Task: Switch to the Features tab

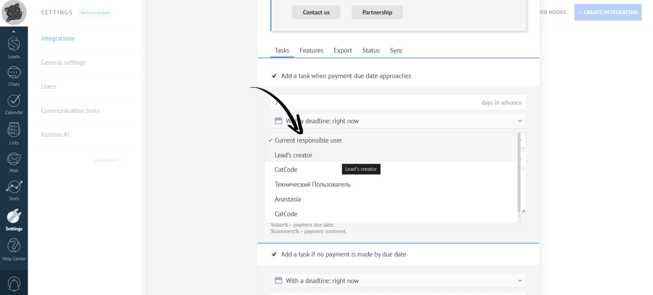Action: pos(311,51)
